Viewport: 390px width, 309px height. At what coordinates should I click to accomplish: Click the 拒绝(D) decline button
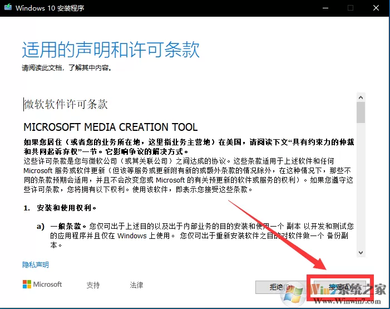click(x=282, y=287)
